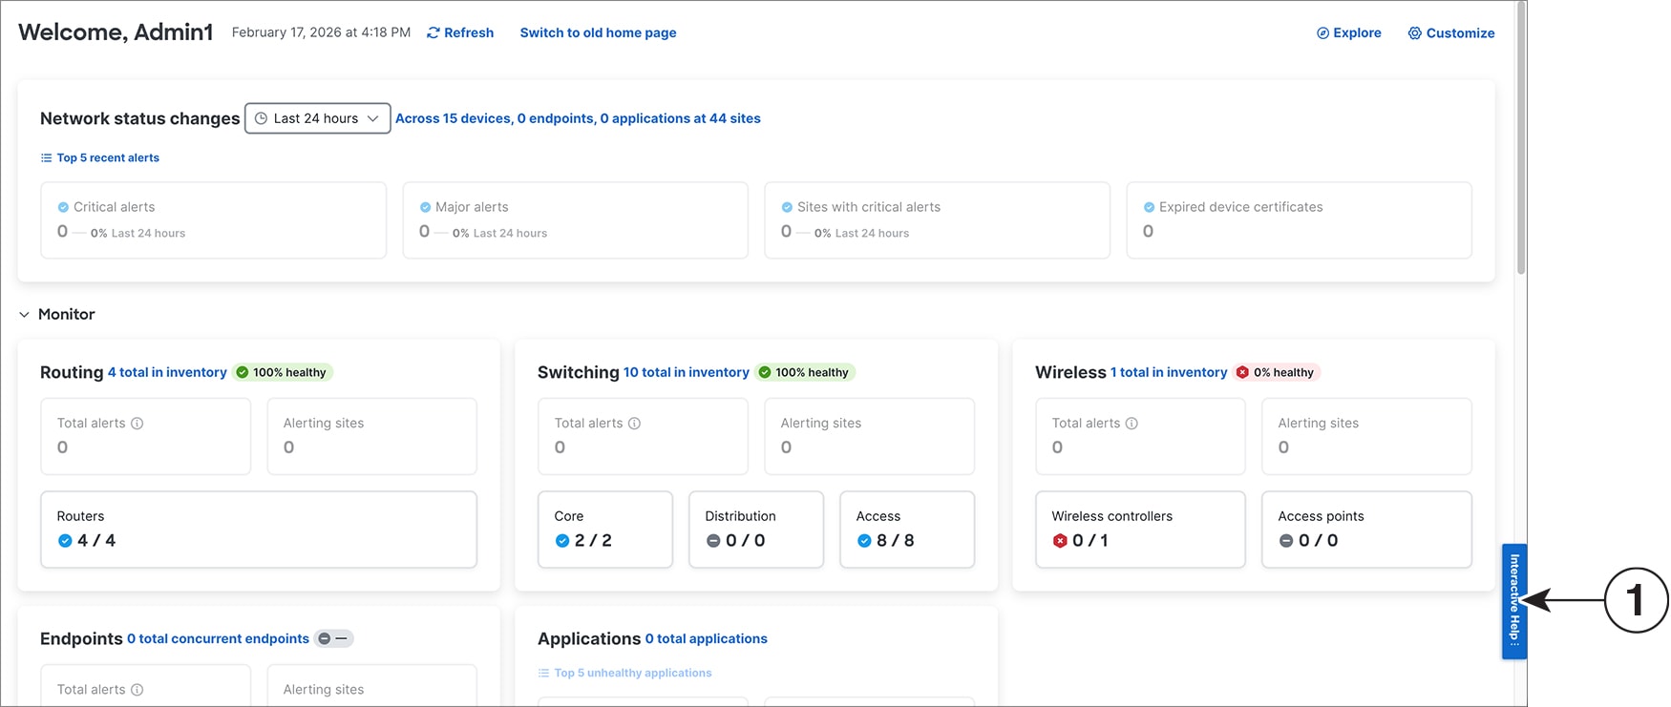
Task: Click the Access points gray status icon
Action: (1286, 541)
